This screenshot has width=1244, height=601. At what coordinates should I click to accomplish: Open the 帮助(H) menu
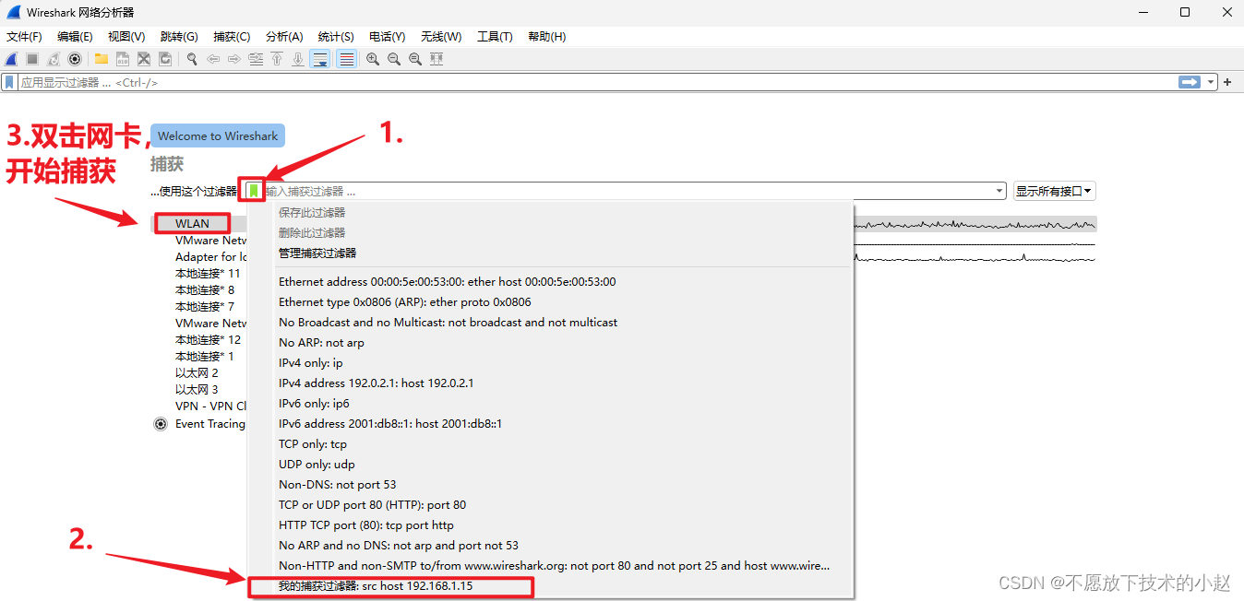(547, 37)
